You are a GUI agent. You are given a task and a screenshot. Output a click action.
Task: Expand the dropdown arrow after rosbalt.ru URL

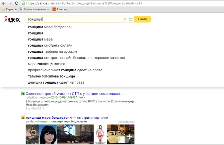pyautogui.click(x=84, y=98)
